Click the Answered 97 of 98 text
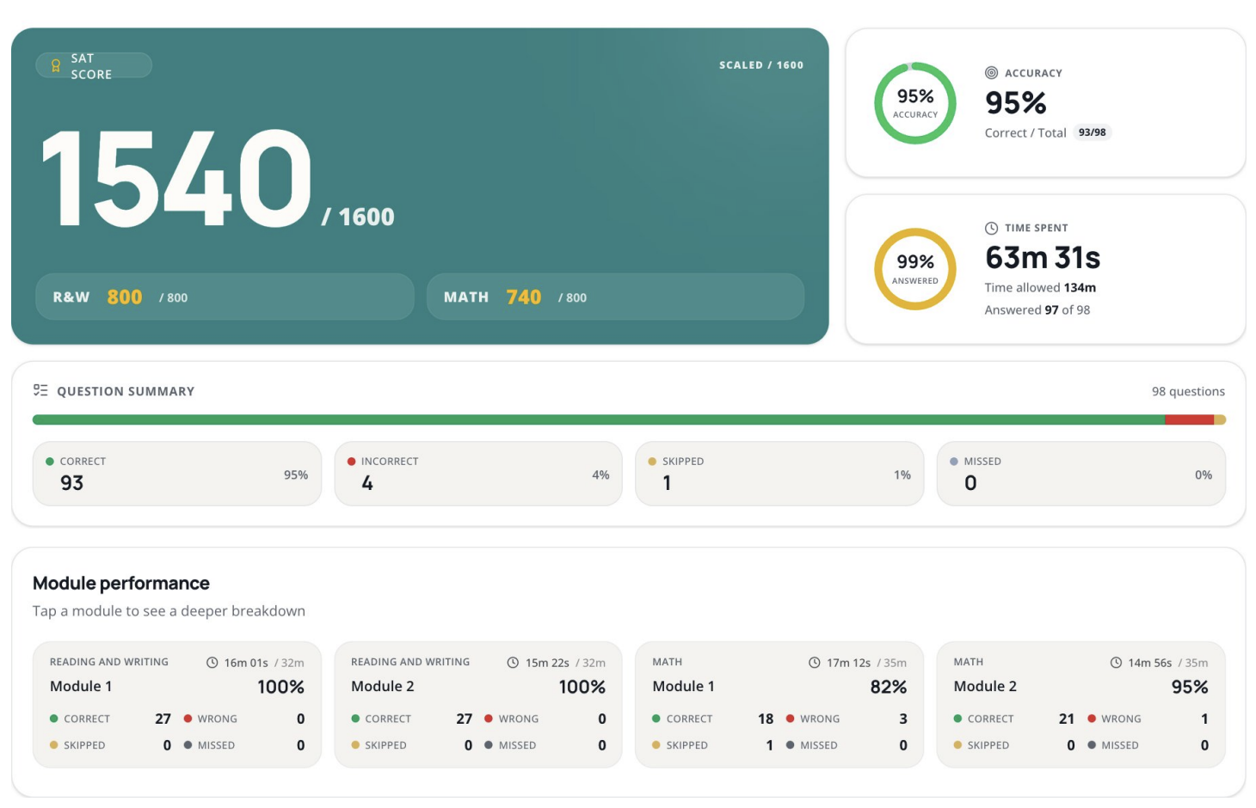 pos(1037,310)
